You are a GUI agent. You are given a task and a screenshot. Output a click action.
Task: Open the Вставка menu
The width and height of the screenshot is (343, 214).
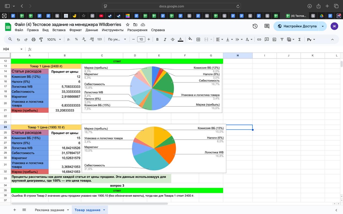click(x=59, y=30)
